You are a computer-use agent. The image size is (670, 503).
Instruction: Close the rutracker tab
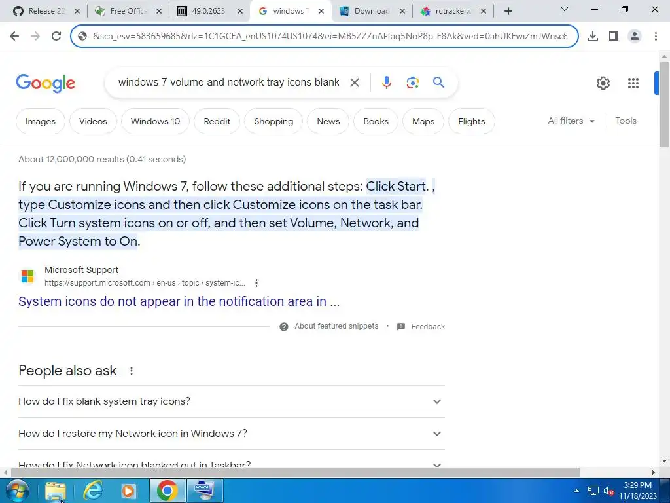[484, 11]
